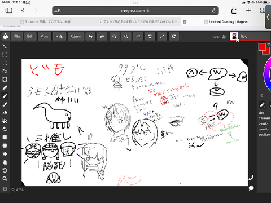Select the Rotate view tool
271x203 pixels.
click(5, 170)
